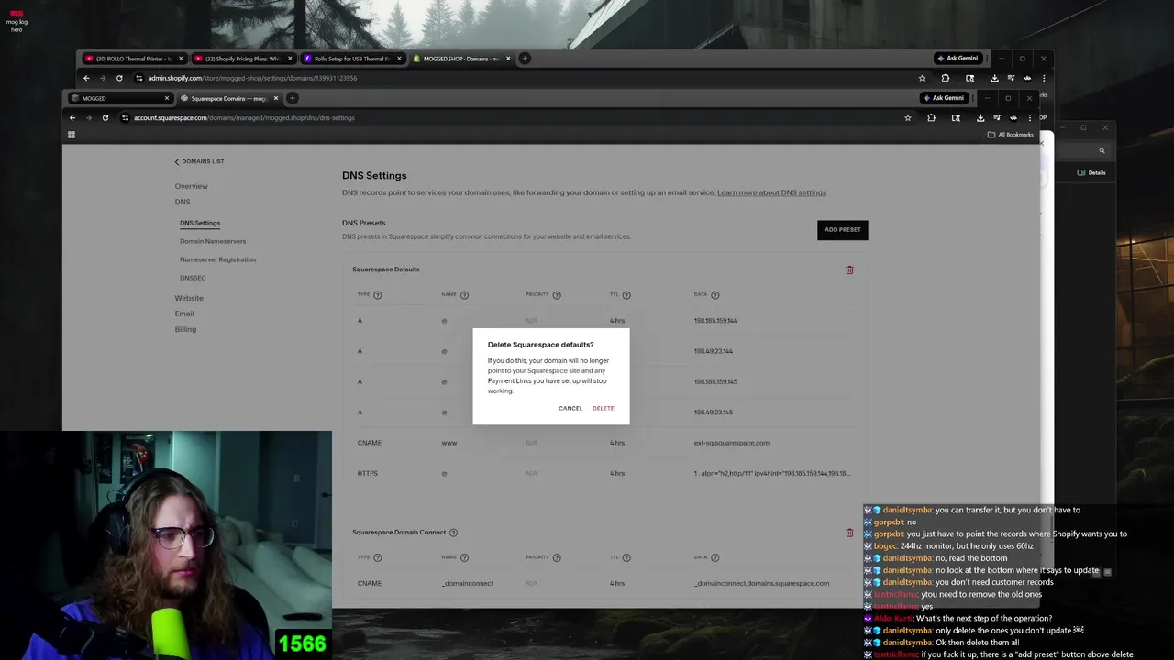Open downloads icon in Squarespace window

coord(980,117)
